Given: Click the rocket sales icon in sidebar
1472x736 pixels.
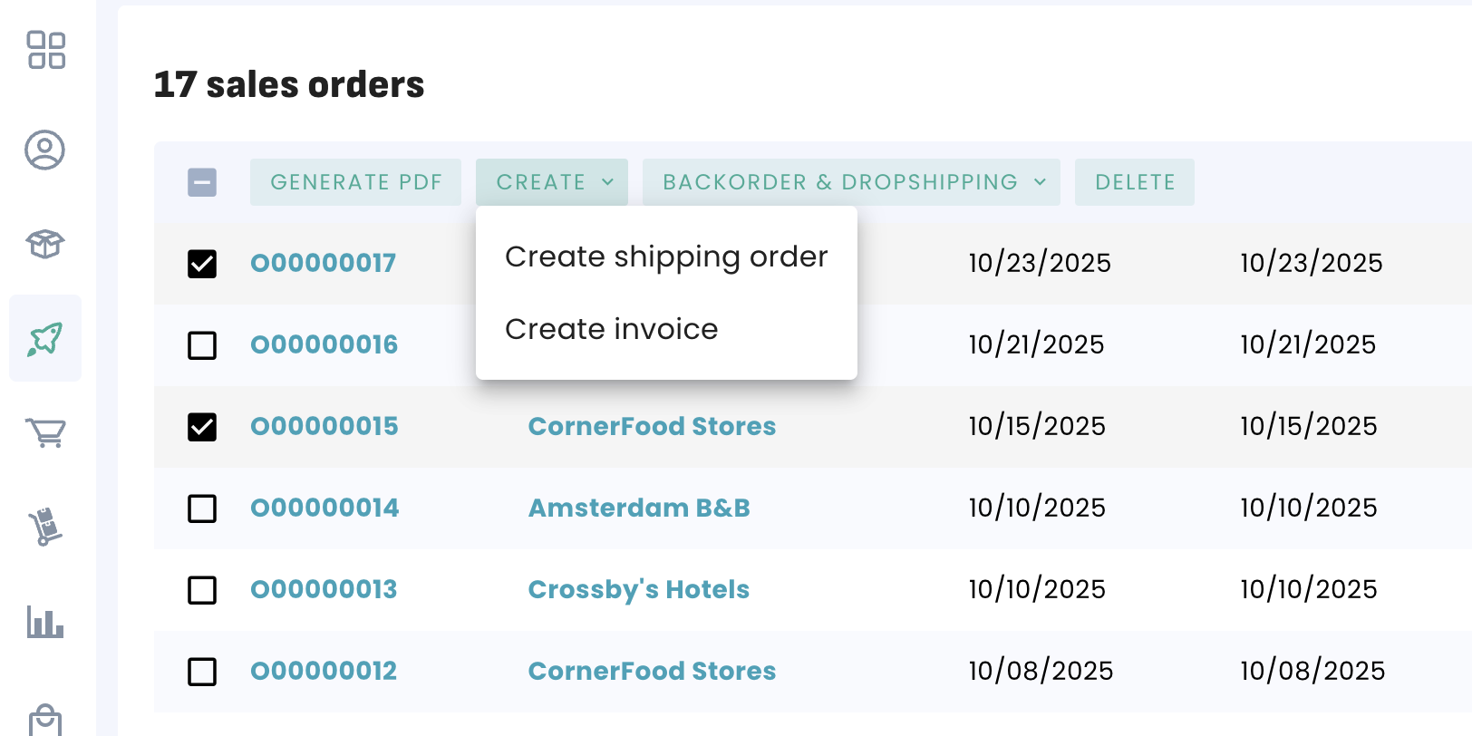Looking at the screenshot, I should pos(44,339).
